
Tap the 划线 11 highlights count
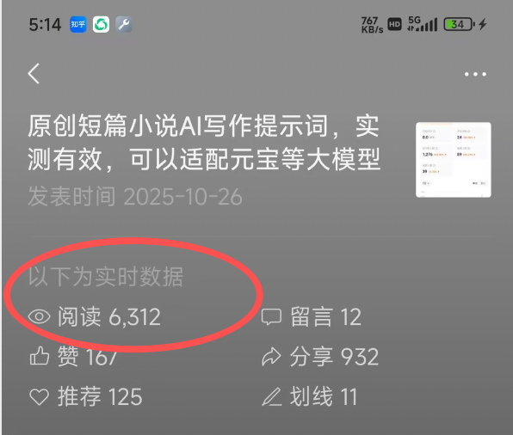pyautogui.click(x=324, y=397)
